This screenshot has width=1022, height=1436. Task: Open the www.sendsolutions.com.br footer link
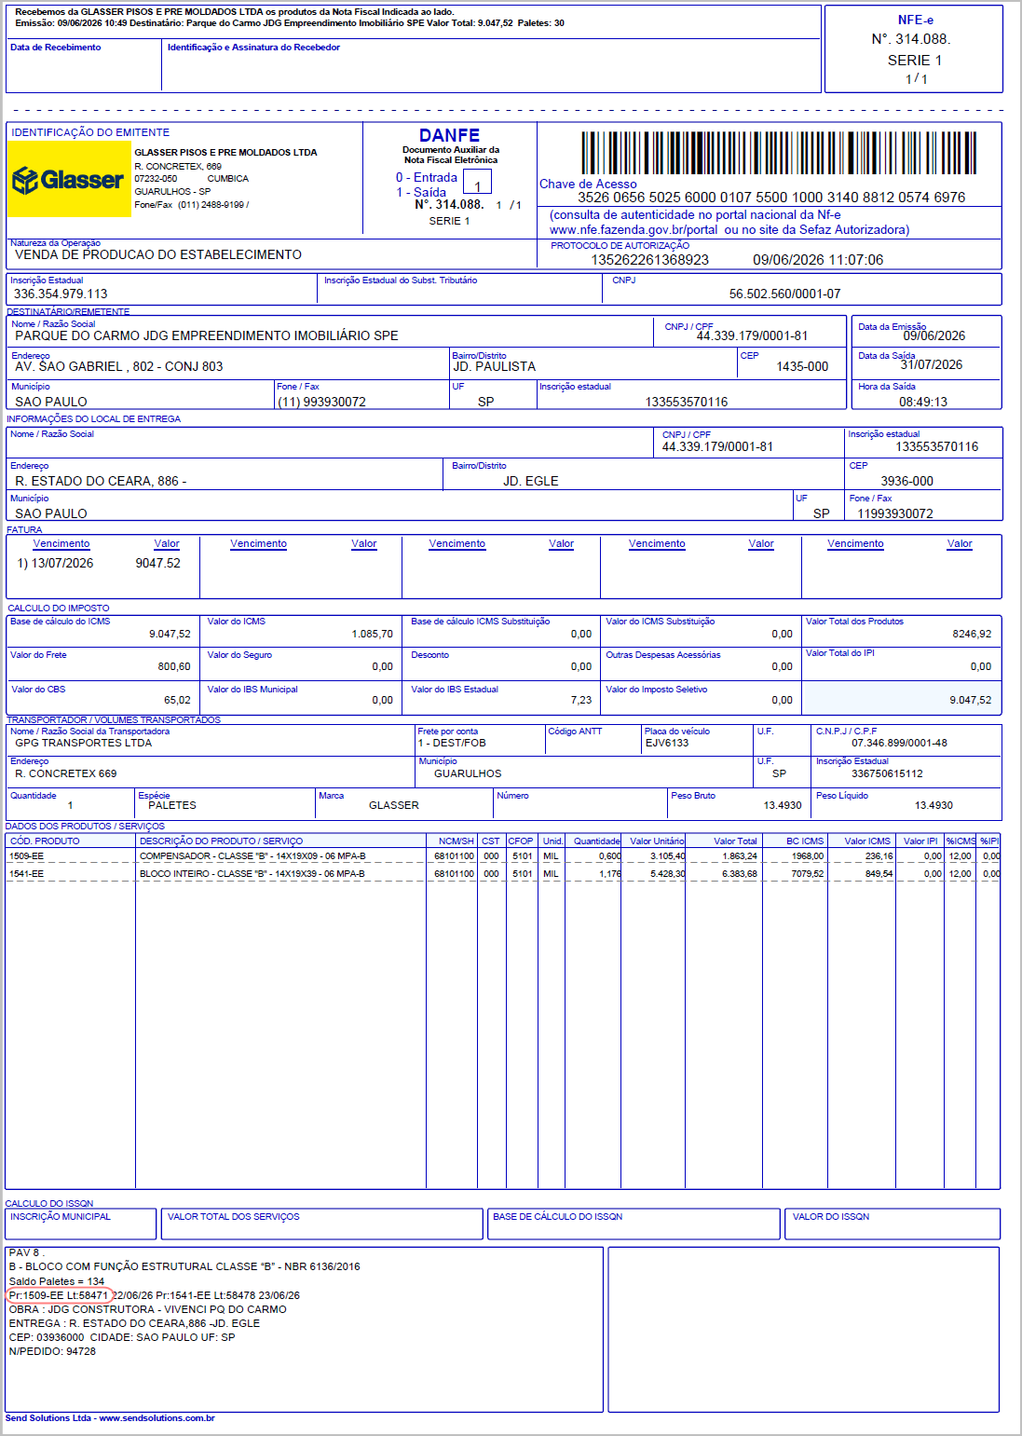pos(157,1418)
